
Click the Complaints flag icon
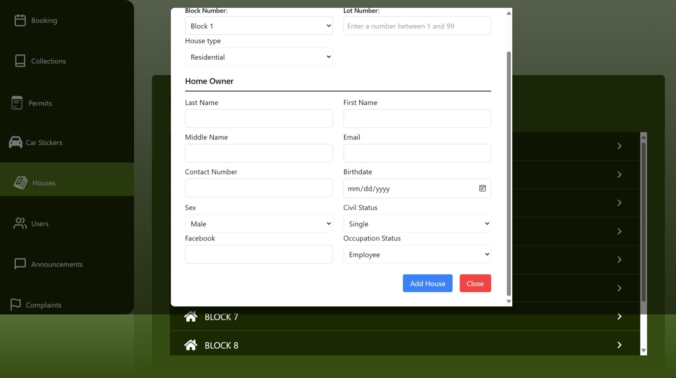pos(15,305)
